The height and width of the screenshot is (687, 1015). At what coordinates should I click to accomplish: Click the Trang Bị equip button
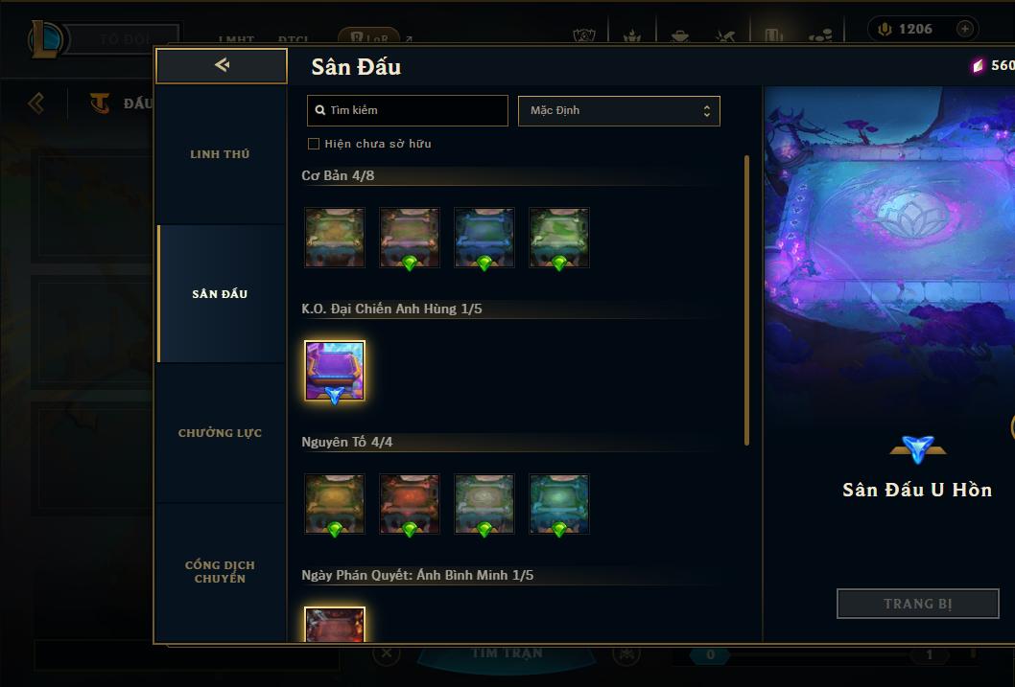[918, 604]
